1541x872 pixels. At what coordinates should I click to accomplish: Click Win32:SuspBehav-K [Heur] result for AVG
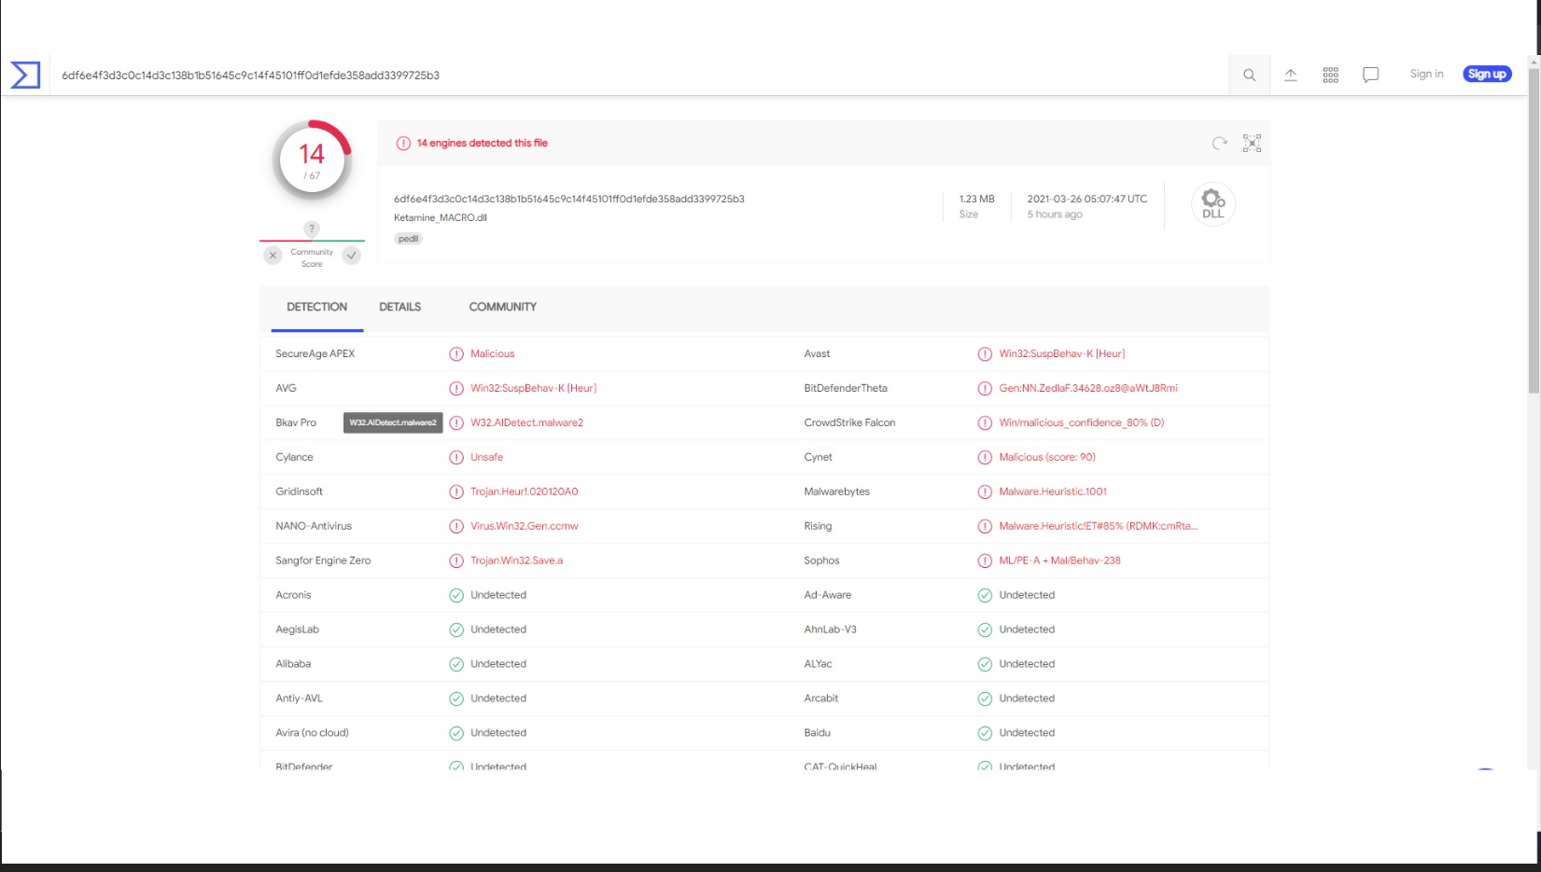tap(534, 388)
